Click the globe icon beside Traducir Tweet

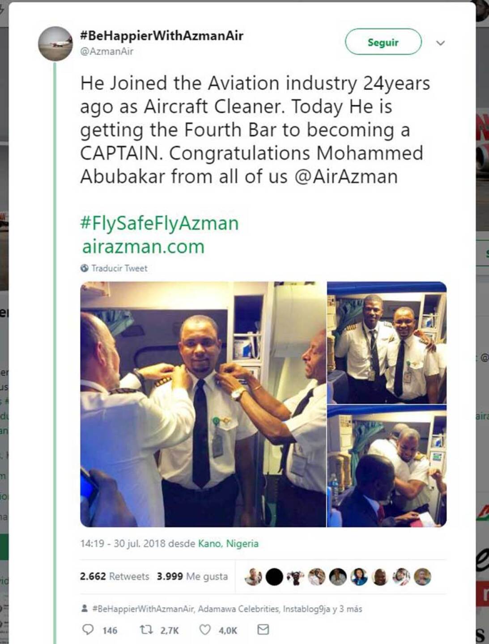click(x=84, y=268)
